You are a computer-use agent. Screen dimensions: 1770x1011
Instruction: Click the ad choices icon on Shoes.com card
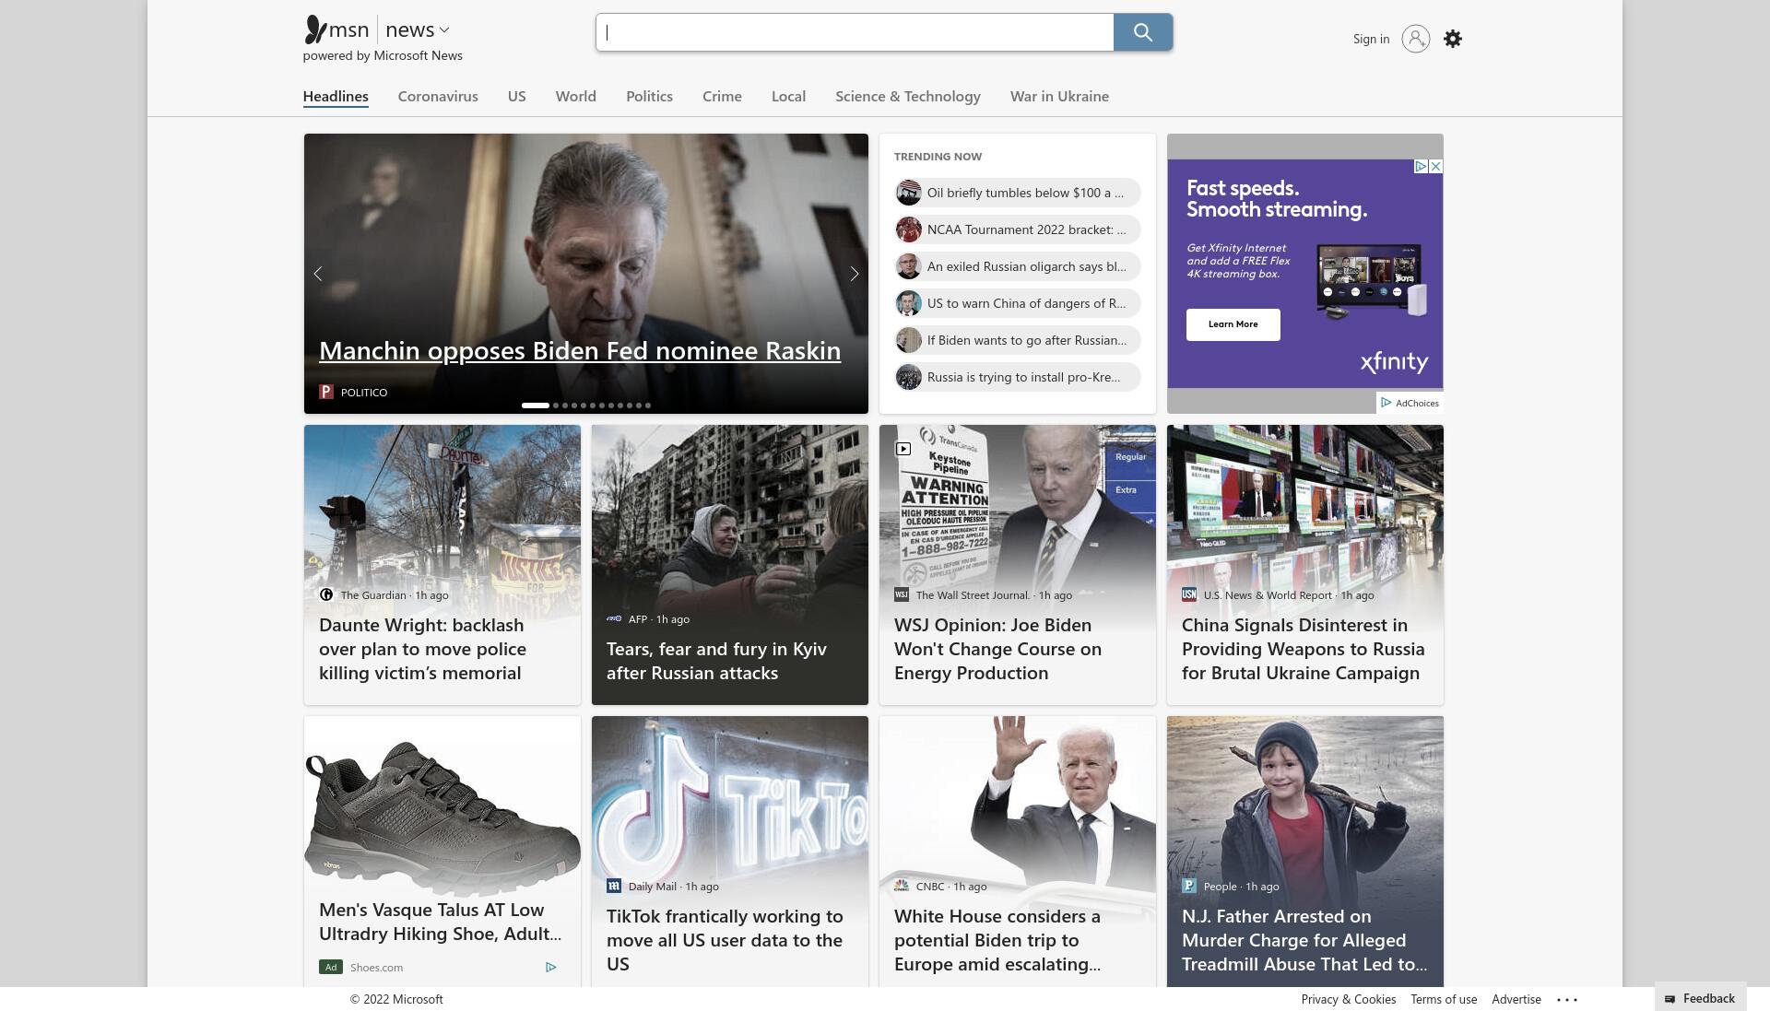pyautogui.click(x=550, y=968)
